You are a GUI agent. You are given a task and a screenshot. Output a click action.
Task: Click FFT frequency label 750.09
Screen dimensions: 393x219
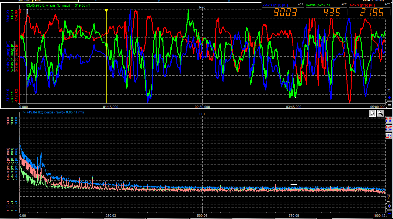pyautogui.click(x=294, y=216)
